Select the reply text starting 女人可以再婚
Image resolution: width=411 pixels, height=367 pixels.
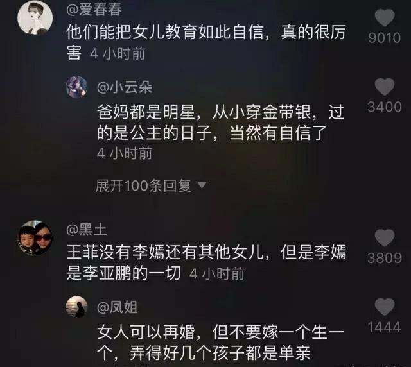click(x=220, y=343)
